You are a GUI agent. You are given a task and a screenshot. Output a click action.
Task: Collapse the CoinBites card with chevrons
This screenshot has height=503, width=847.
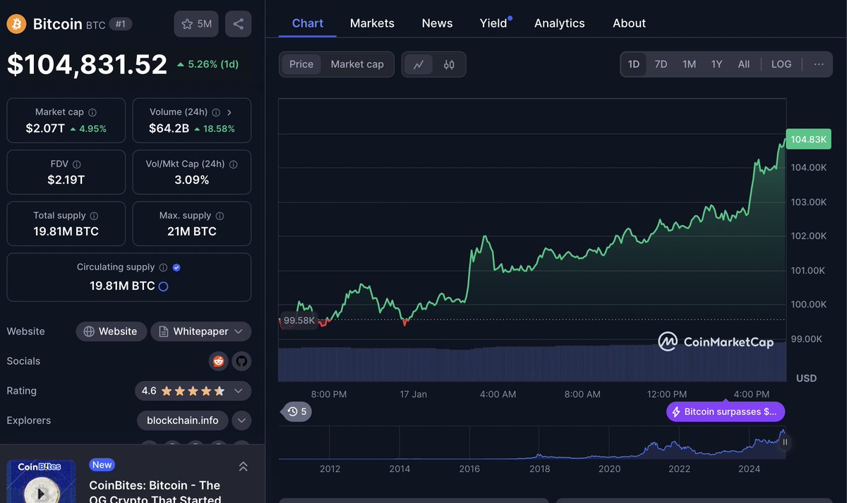click(x=243, y=466)
